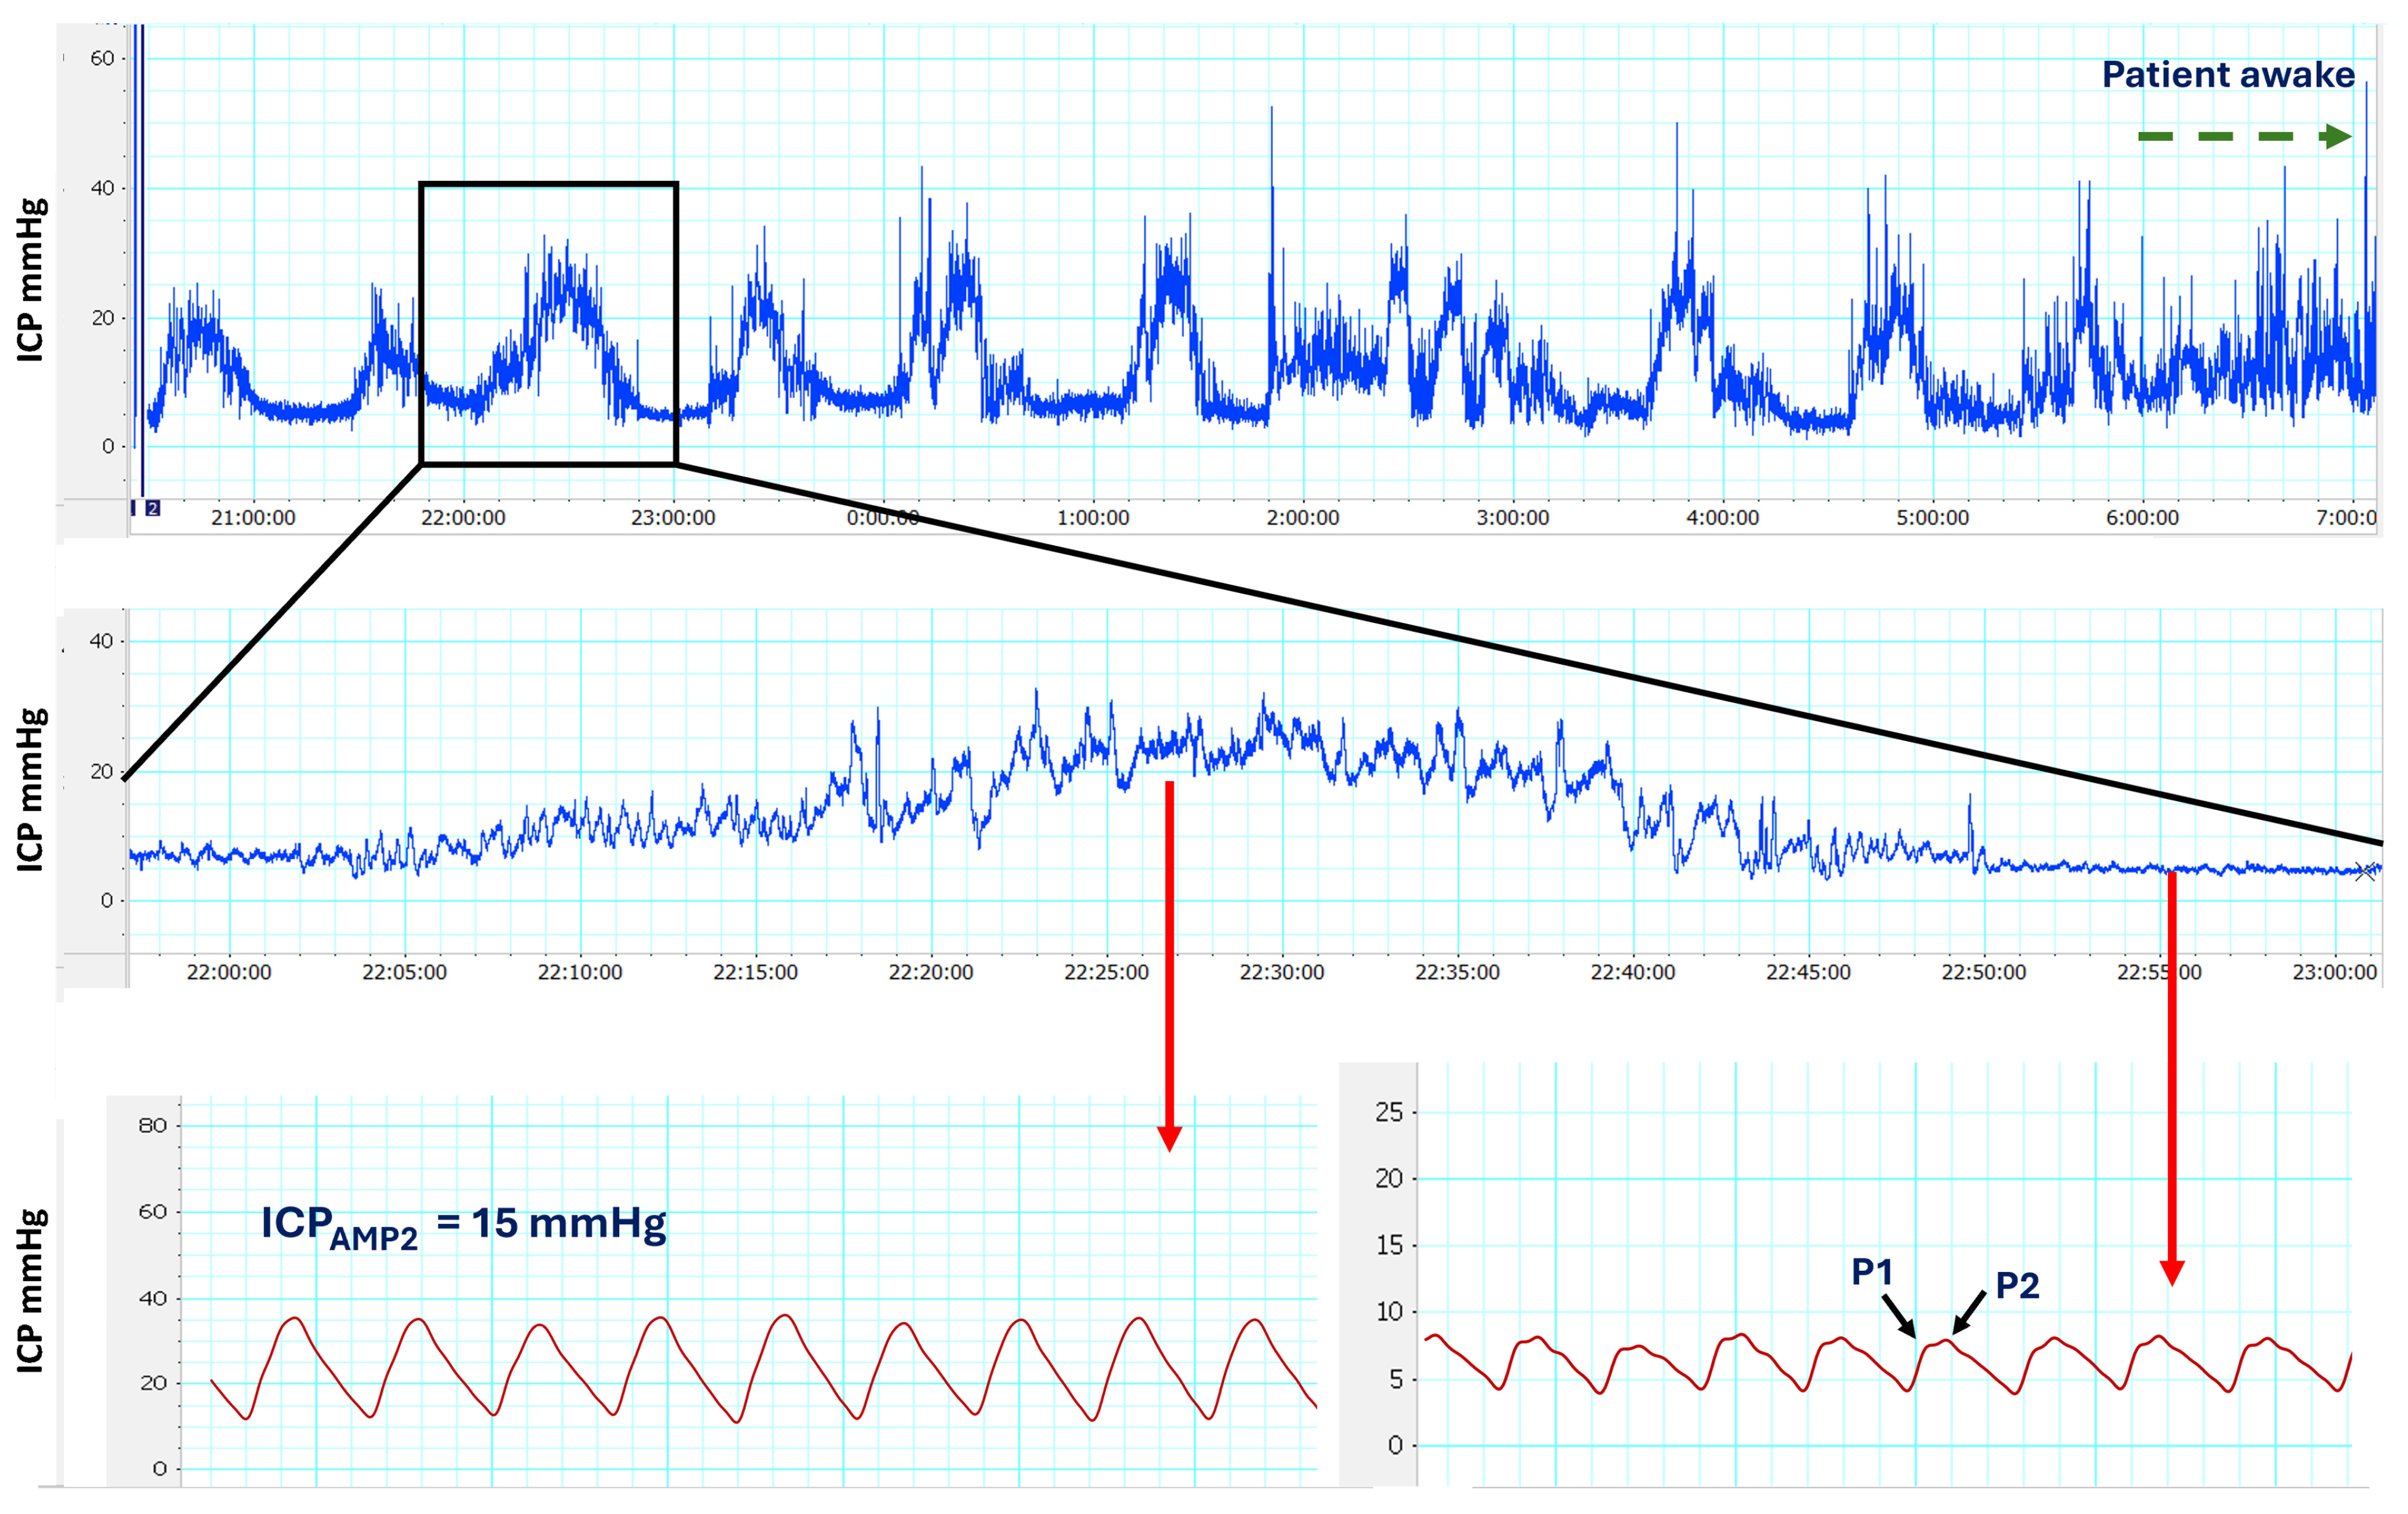Click the cursor marker numbered 2
Viewport: 2408px width, 1514px height.
152,508
